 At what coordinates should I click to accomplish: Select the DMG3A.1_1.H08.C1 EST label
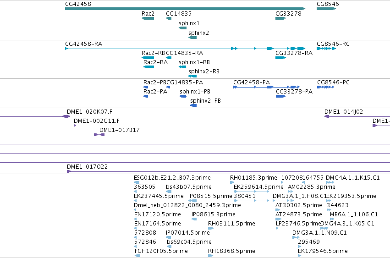[x=299, y=196]
